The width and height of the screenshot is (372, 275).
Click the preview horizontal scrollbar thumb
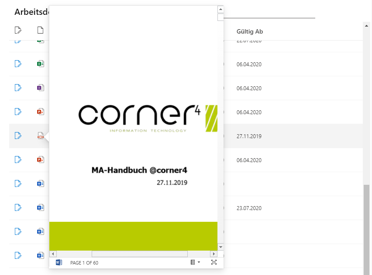(140, 254)
